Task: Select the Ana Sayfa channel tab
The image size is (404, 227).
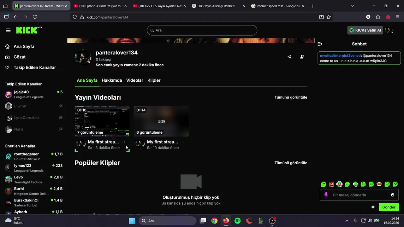Action: 87,80
